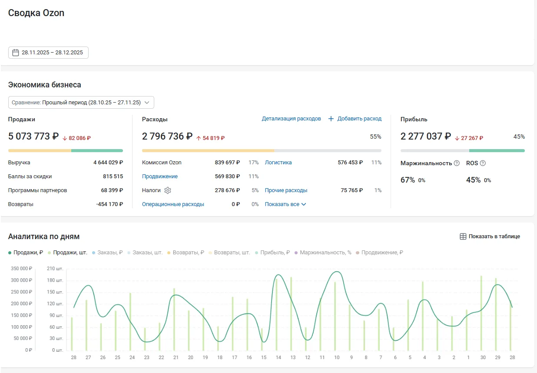Click the table icon for Показать в таблице
Screen dimensions: 537x373
pyautogui.click(x=463, y=236)
